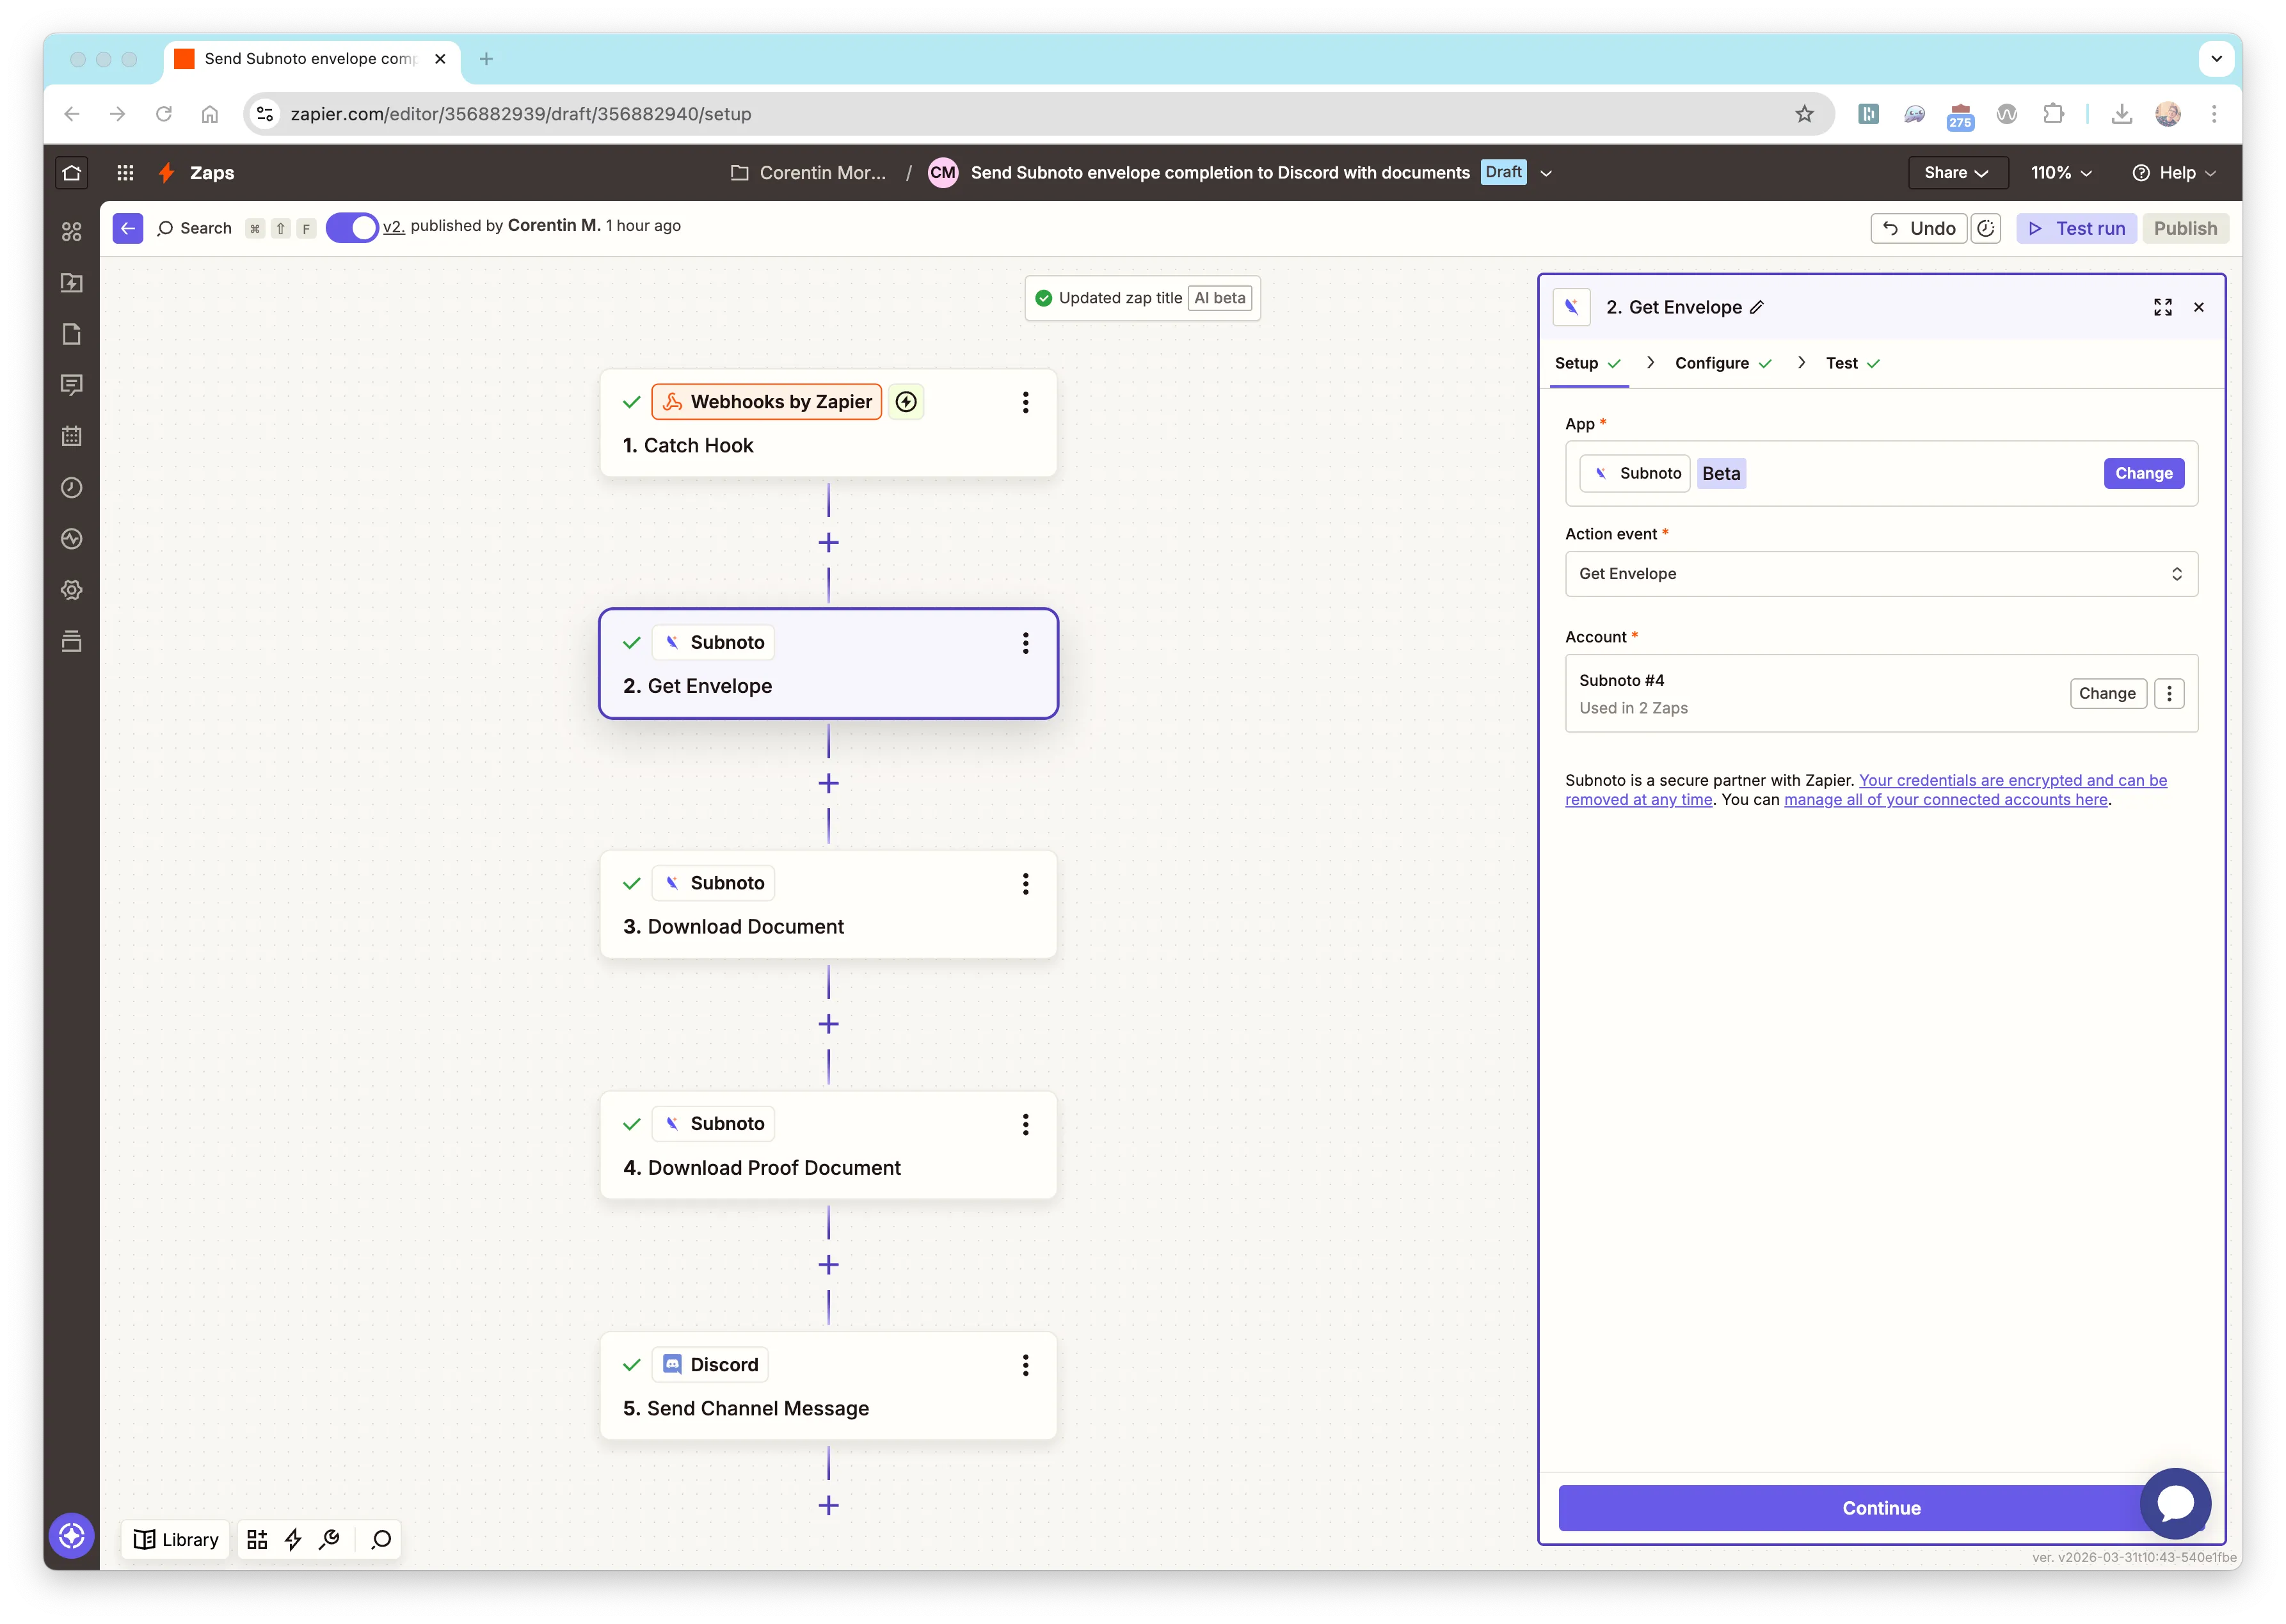Rename step via pencil icon beside Get Envelope
This screenshot has height=1624, width=2286.
tap(1757, 307)
